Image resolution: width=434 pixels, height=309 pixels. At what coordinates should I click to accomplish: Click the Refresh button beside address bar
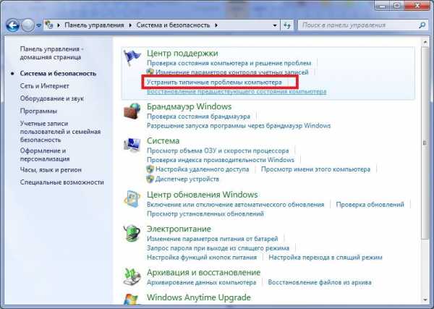[x=287, y=25]
